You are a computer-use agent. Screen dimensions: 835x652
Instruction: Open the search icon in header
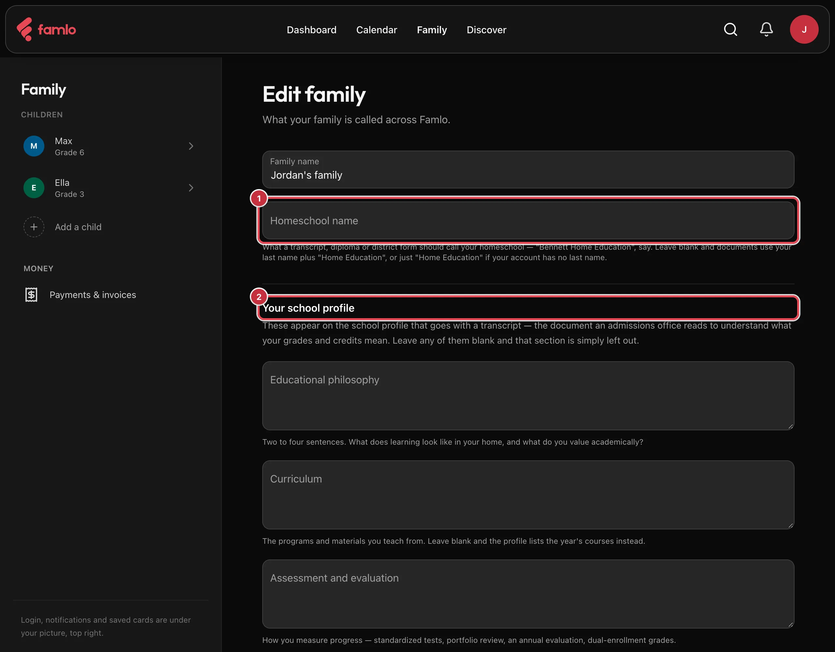point(730,29)
